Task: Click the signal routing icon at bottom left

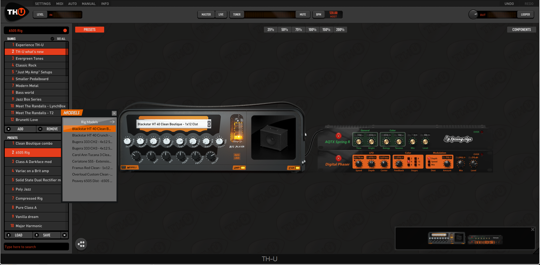Action: (81, 244)
